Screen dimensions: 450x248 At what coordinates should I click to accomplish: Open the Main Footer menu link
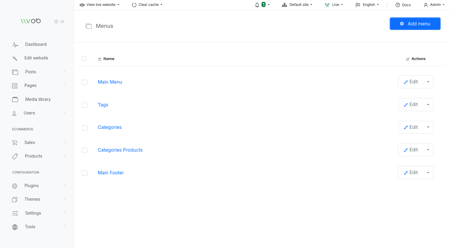[111, 173]
